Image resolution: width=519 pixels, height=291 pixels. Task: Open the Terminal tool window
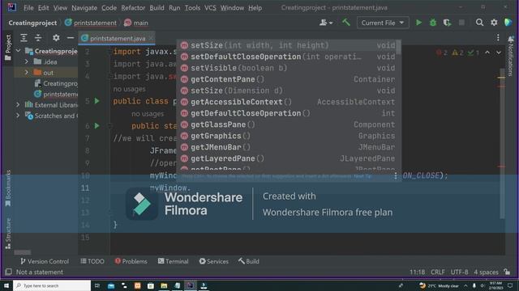pyautogui.click(x=173, y=261)
